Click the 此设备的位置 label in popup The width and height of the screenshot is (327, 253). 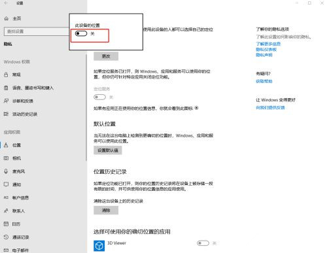tap(87, 25)
